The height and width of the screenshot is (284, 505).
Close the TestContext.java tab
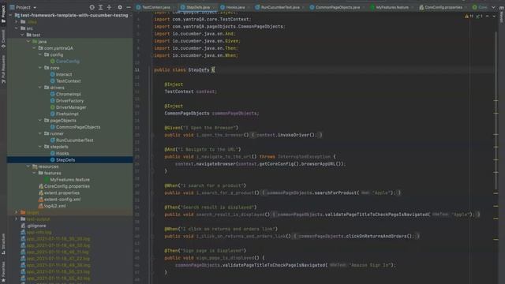pyautogui.click(x=174, y=7)
